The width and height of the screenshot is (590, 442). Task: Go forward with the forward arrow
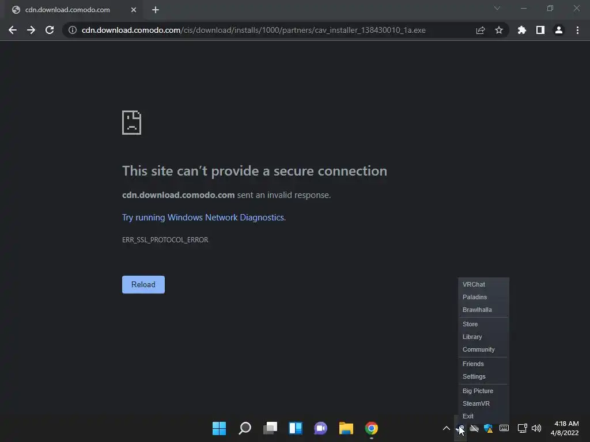coord(31,30)
